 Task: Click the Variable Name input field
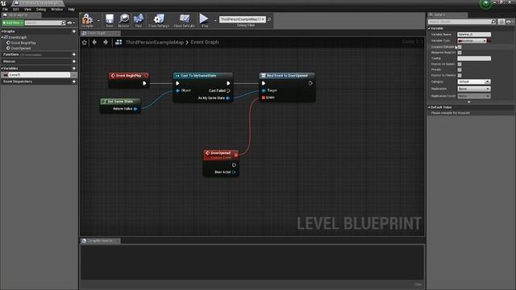point(474,35)
